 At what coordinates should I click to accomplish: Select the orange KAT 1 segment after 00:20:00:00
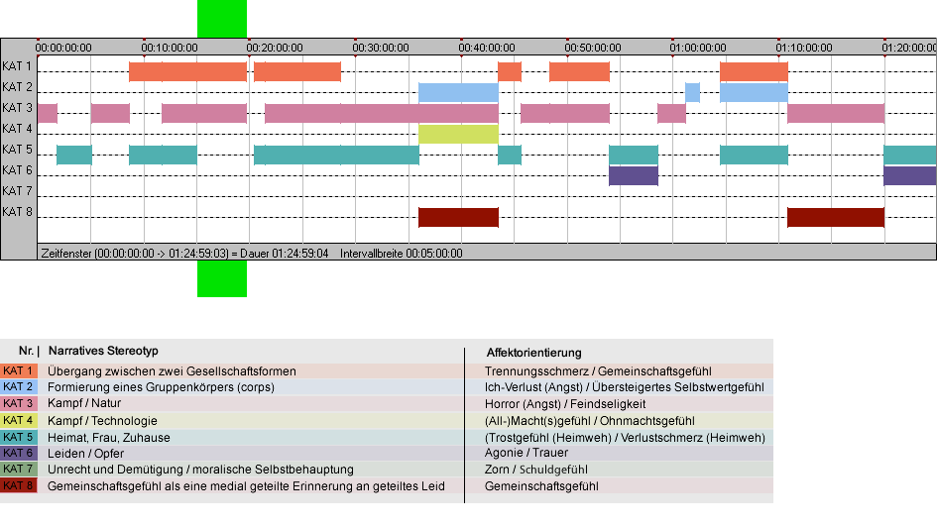(297, 71)
